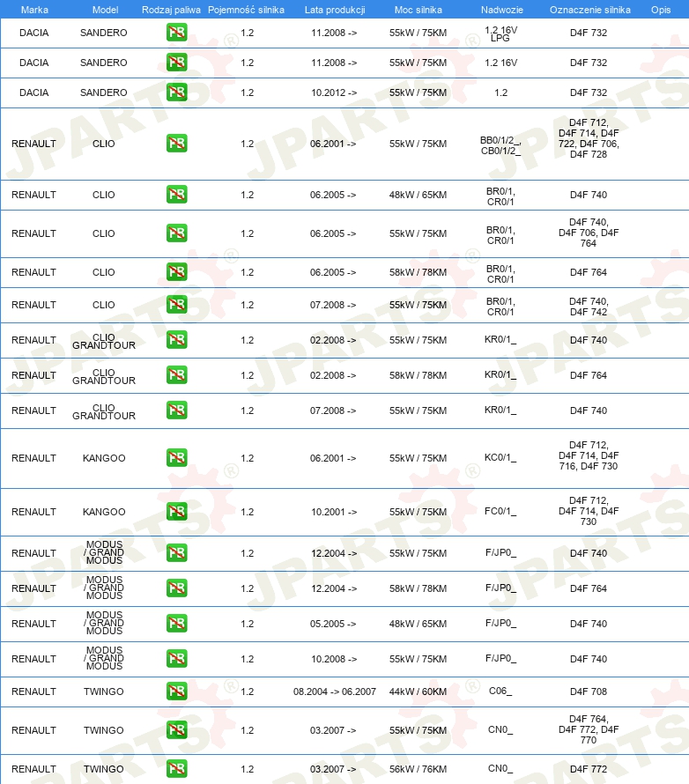689x784 pixels.
Task: Click the Model column header
Action: pyautogui.click(x=105, y=10)
